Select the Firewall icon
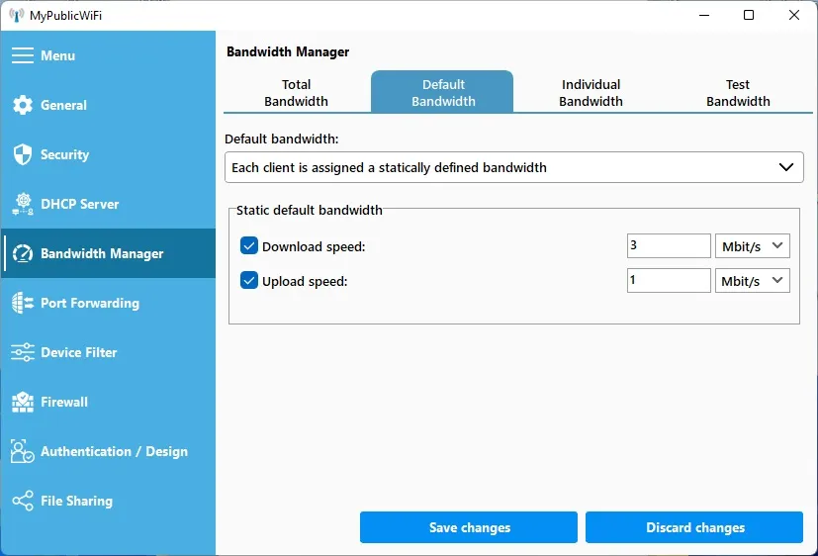This screenshot has height=556, width=818. pyautogui.click(x=22, y=402)
